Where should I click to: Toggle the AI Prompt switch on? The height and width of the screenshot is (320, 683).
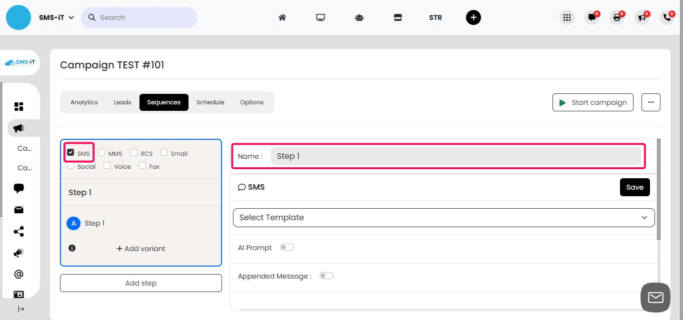point(286,247)
